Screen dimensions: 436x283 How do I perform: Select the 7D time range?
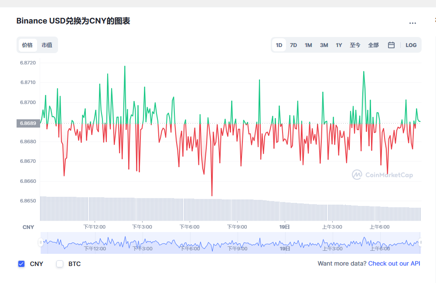click(293, 45)
